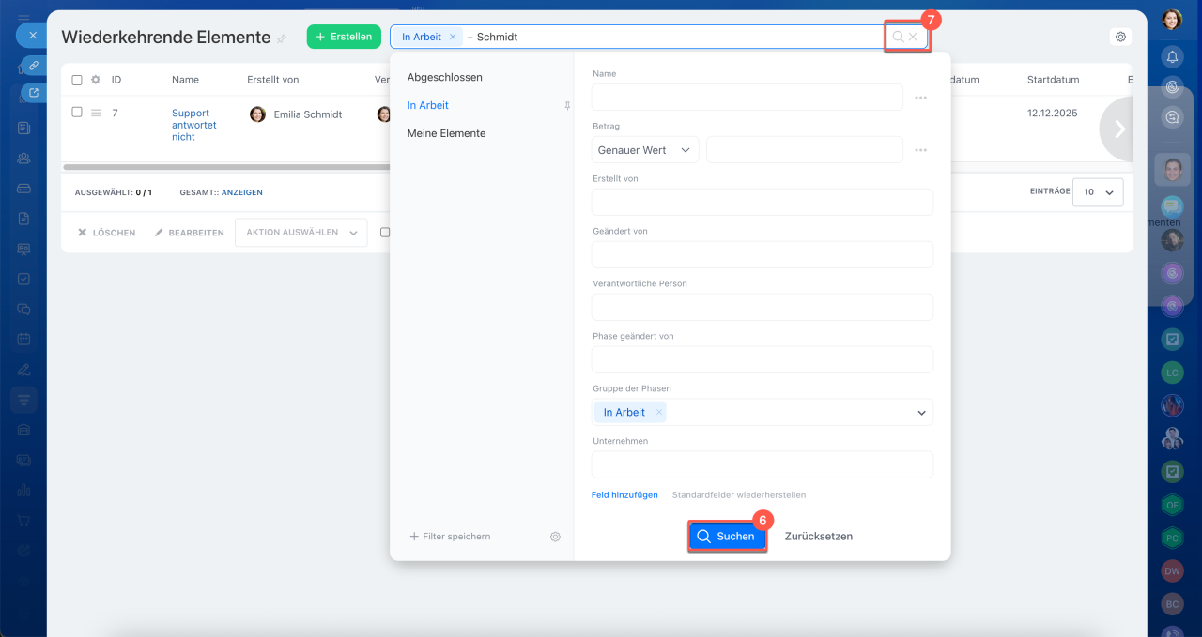Viewport: 1202px width, 637px height.
Task: Click Zurücksetzen button
Action: coord(819,537)
